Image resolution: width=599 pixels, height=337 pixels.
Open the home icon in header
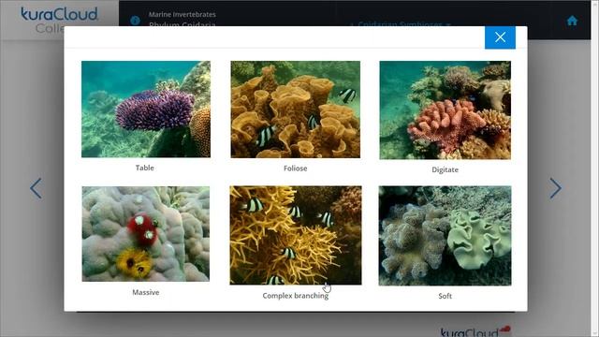tap(572, 21)
